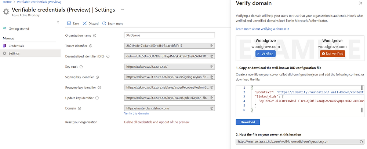Copy the Key vault URL
This screenshot has width=367, height=149.
point(212,67)
